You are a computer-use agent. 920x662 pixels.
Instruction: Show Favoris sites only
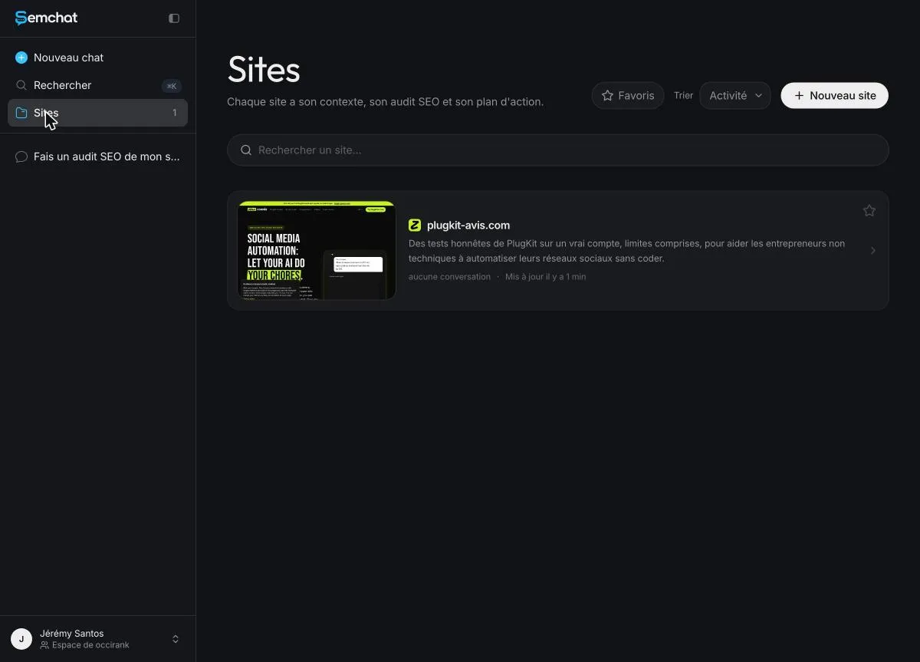pos(628,96)
